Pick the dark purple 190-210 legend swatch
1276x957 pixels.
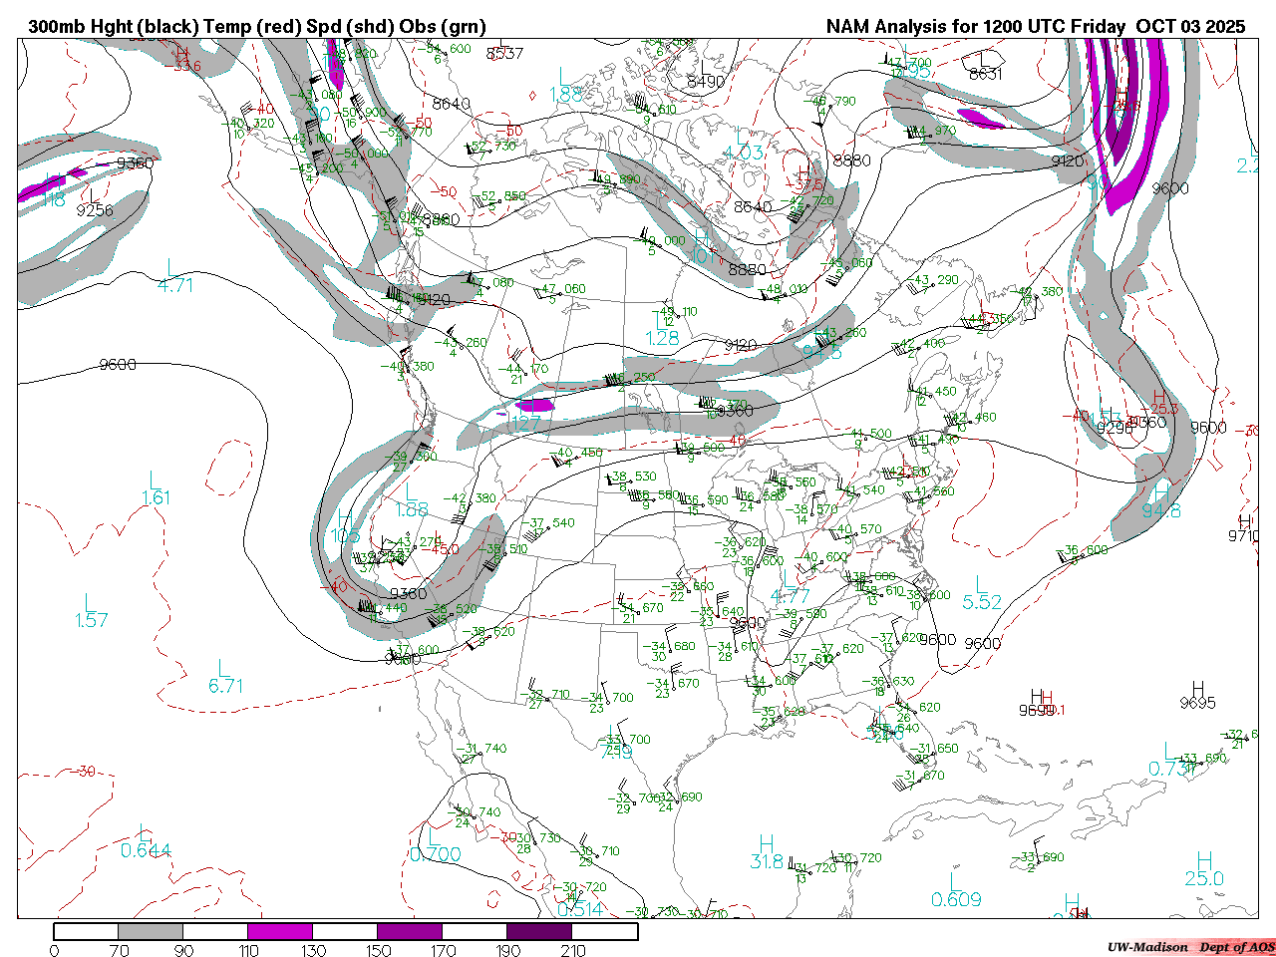[539, 931]
